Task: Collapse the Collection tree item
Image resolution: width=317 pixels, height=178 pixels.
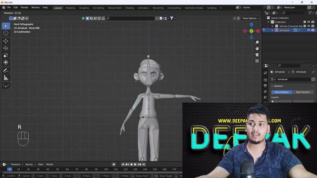Action: pyautogui.click(x=268, y=22)
